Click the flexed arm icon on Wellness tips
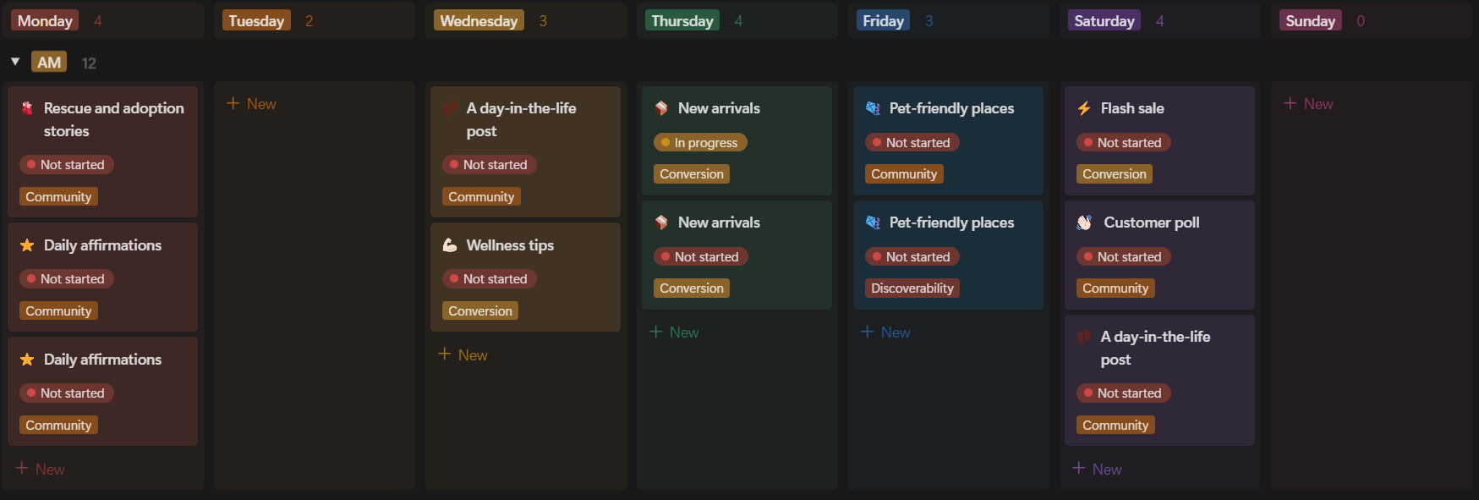 (450, 245)
